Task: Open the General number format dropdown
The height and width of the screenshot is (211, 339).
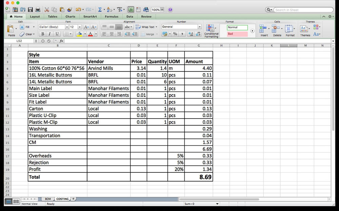Action: (200, 26)
